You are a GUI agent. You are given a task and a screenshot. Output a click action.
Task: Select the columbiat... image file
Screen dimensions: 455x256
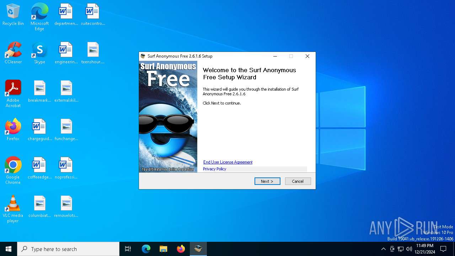39,207
